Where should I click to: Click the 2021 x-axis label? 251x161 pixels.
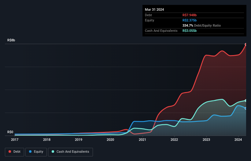pos(142,140)
